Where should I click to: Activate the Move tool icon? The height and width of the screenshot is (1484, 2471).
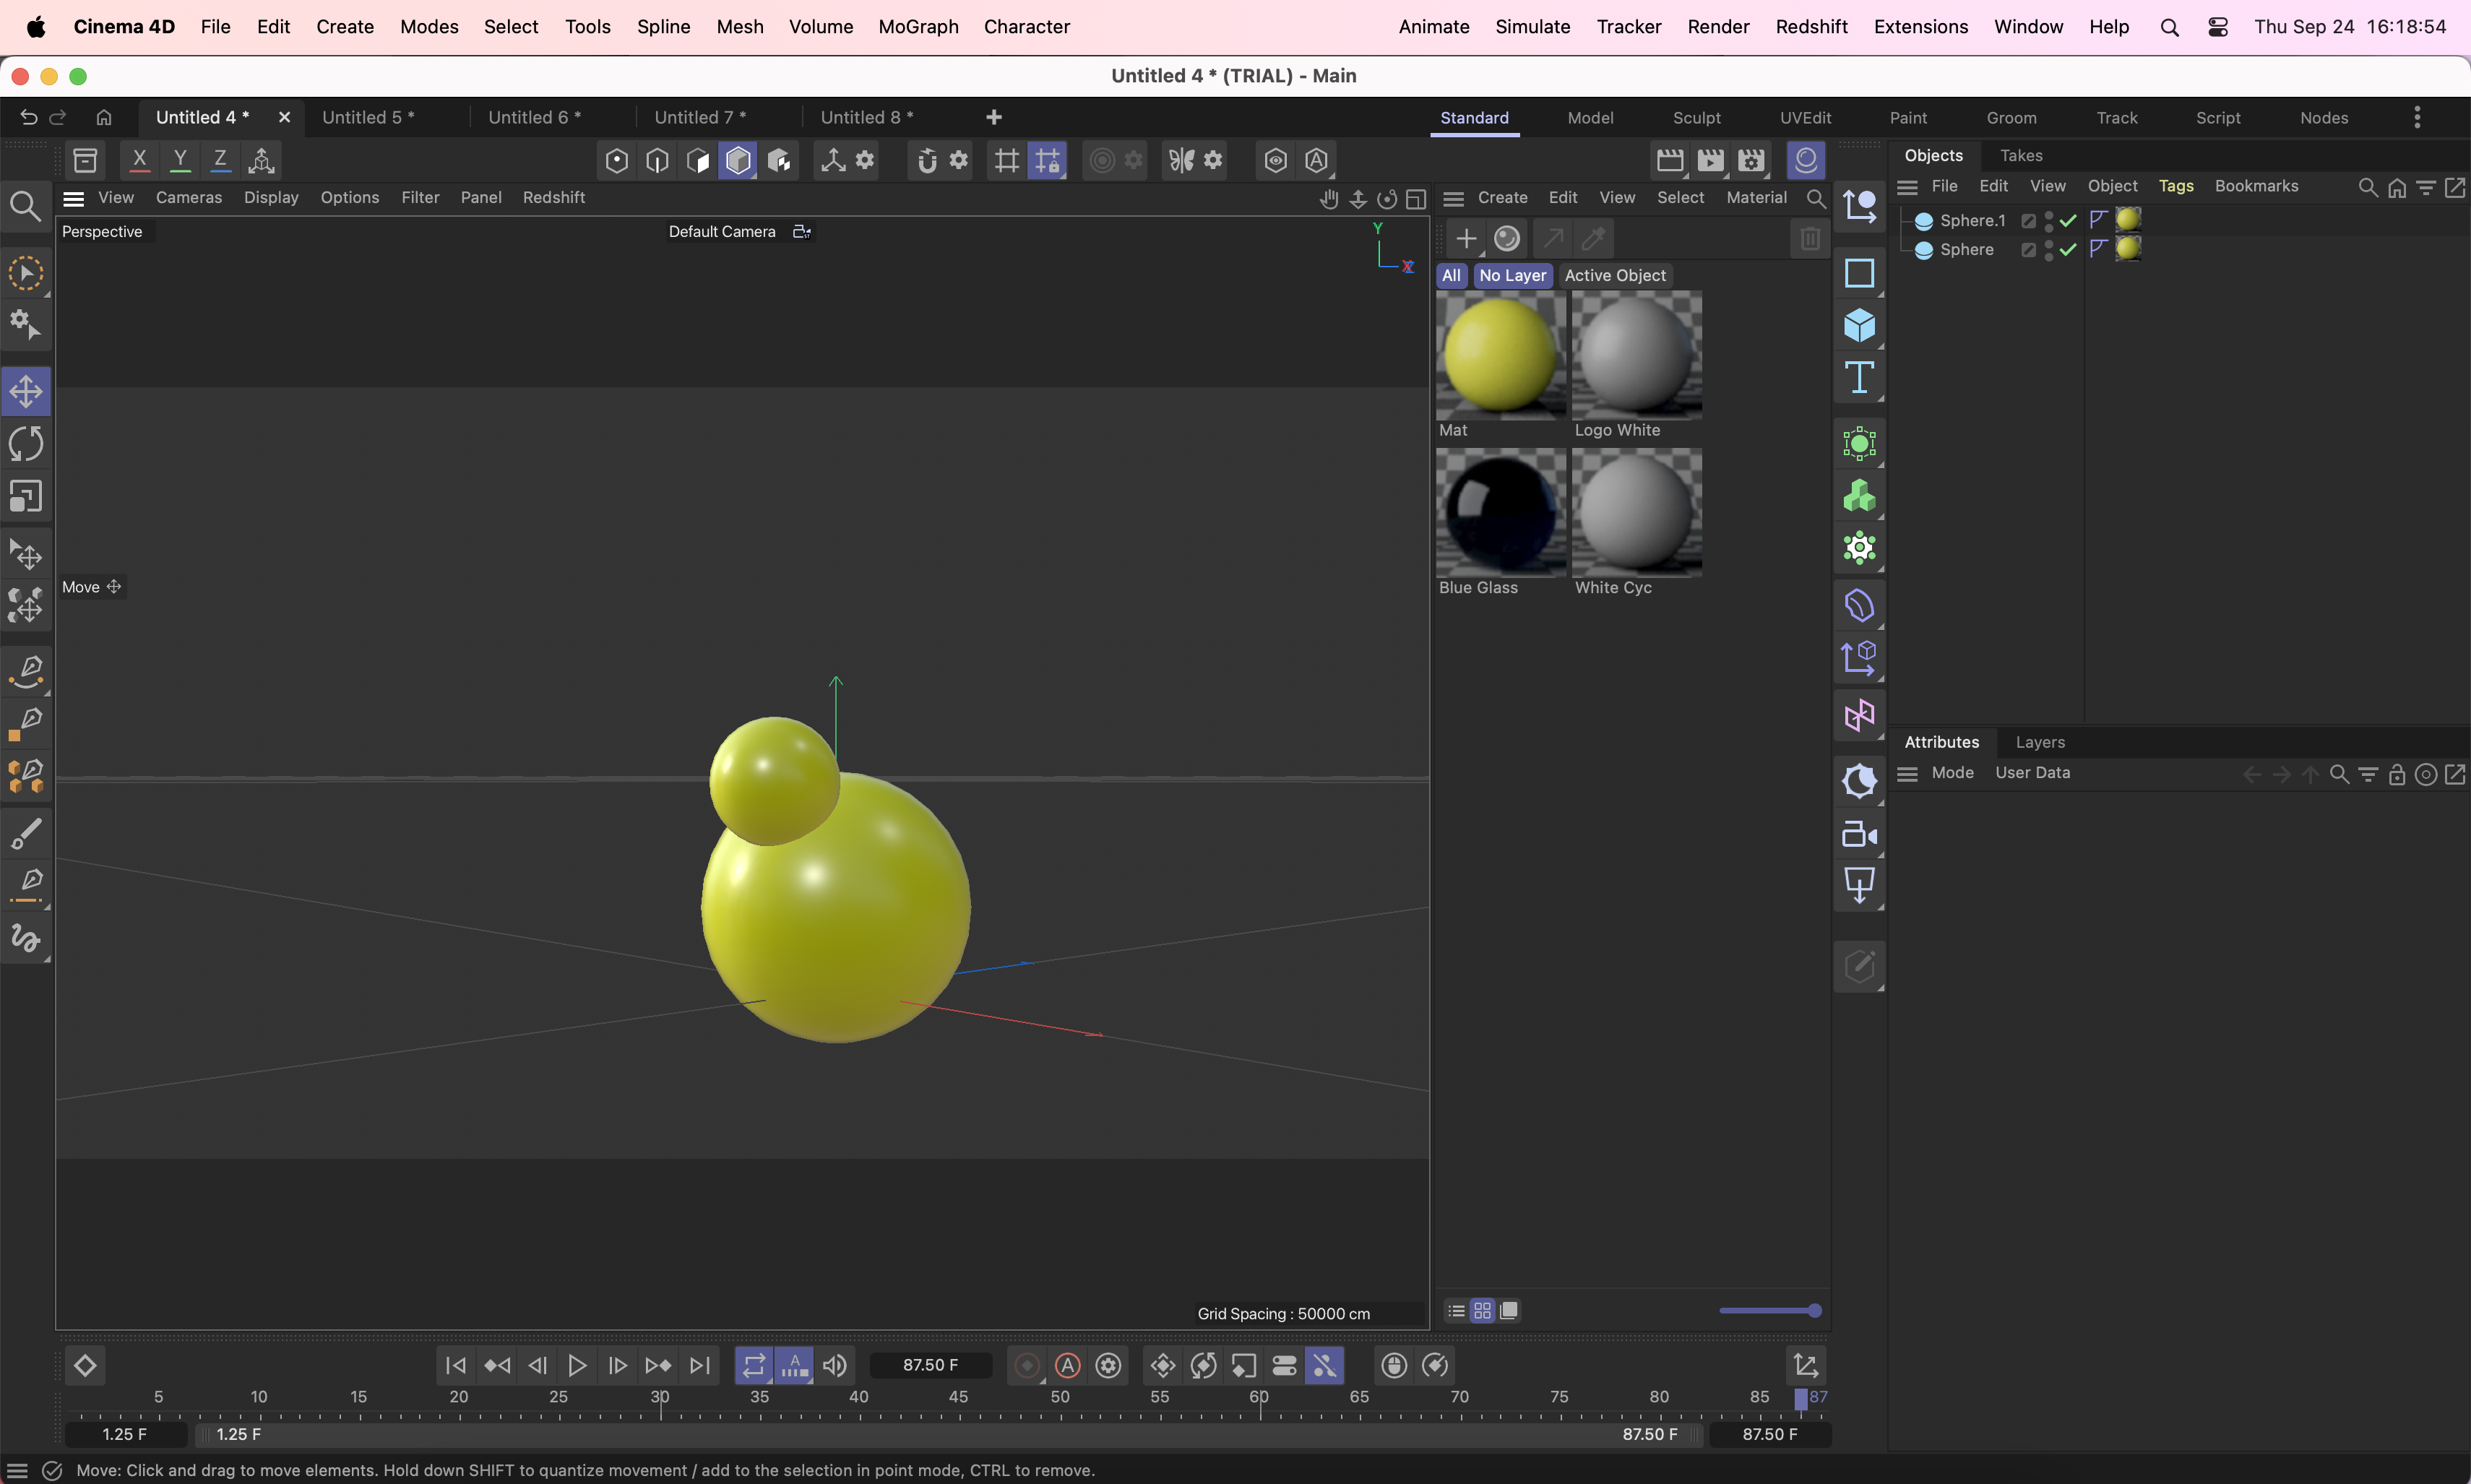point(26,391)
